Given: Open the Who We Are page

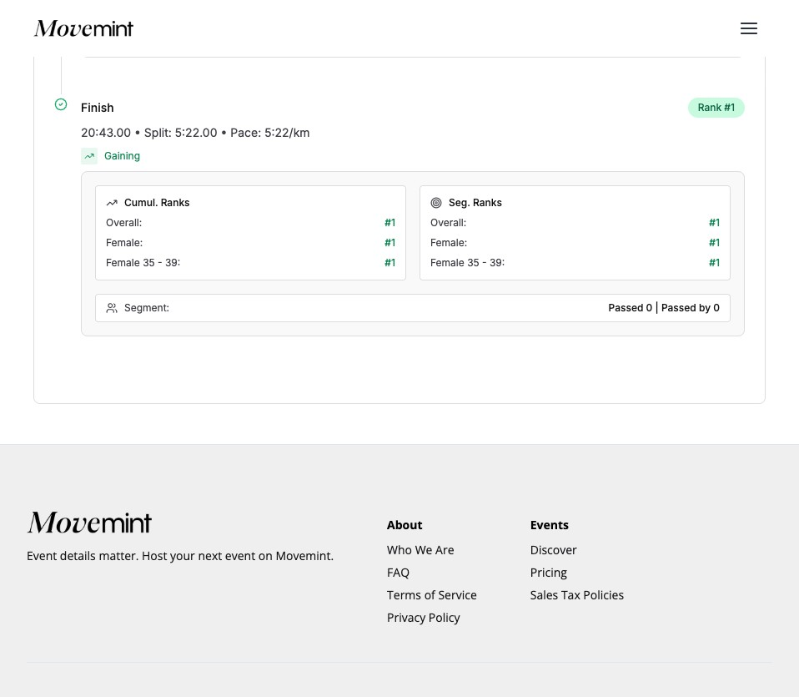Looking at the screenshot, I should point(420,550).
